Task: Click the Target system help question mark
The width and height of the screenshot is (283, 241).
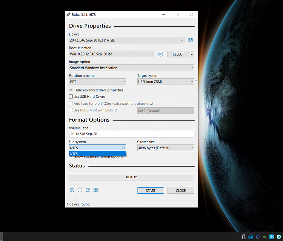Action: click(x=196, y=82)
